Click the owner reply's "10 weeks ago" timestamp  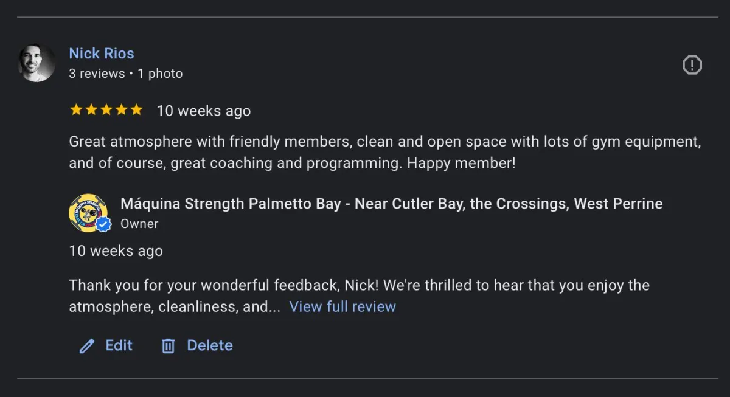pyautogui.click(x=116, y=251)
